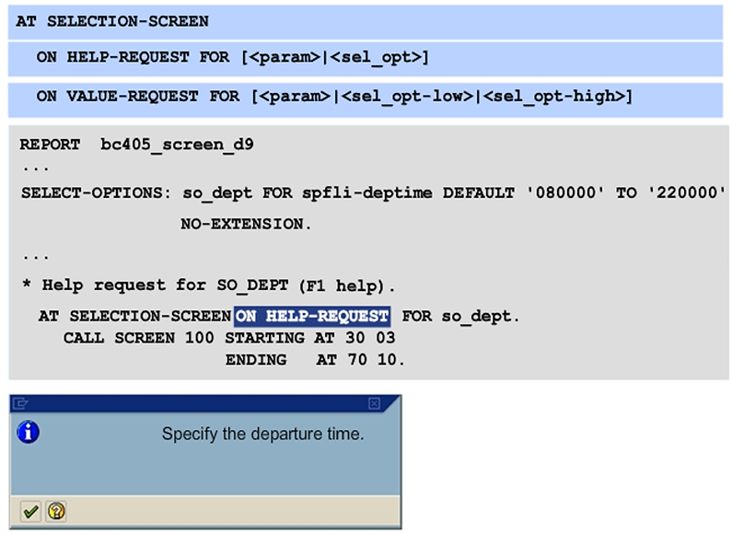Click the SELECT-OPTIONS keyword
732x535 pixels.
(76, 192)
